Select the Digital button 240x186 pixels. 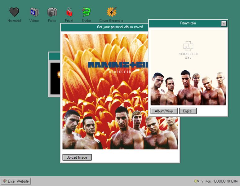188,111
